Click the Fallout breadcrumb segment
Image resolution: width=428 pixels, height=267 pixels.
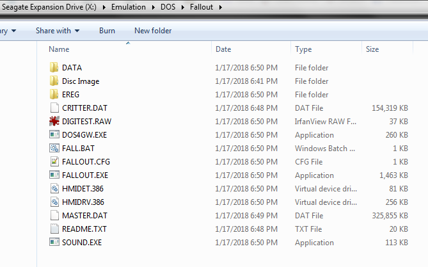click(202, 7)
